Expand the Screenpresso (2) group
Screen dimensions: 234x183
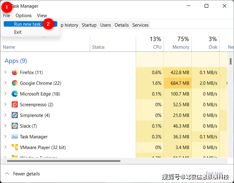click(x=5, y=104)
